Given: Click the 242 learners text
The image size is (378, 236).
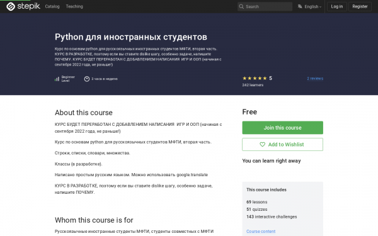Looking at the screenshot, I should pyautogui.click(x=253, y=85).
